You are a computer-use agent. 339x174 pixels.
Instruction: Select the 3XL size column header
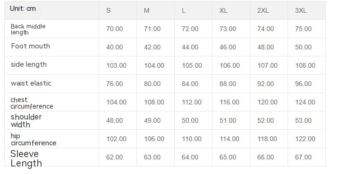point(306,10)
